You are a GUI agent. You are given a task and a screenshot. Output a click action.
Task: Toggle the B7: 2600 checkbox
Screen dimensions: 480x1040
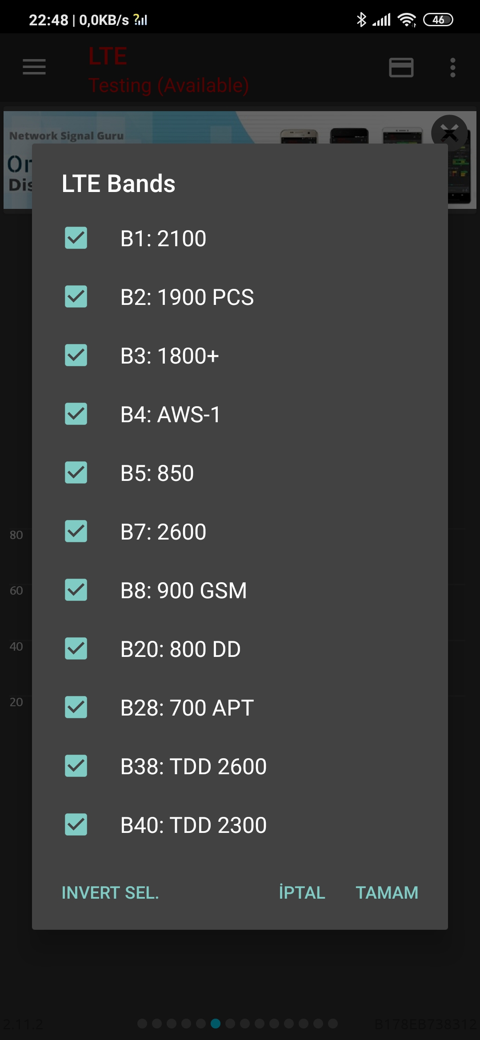(76, 532)
